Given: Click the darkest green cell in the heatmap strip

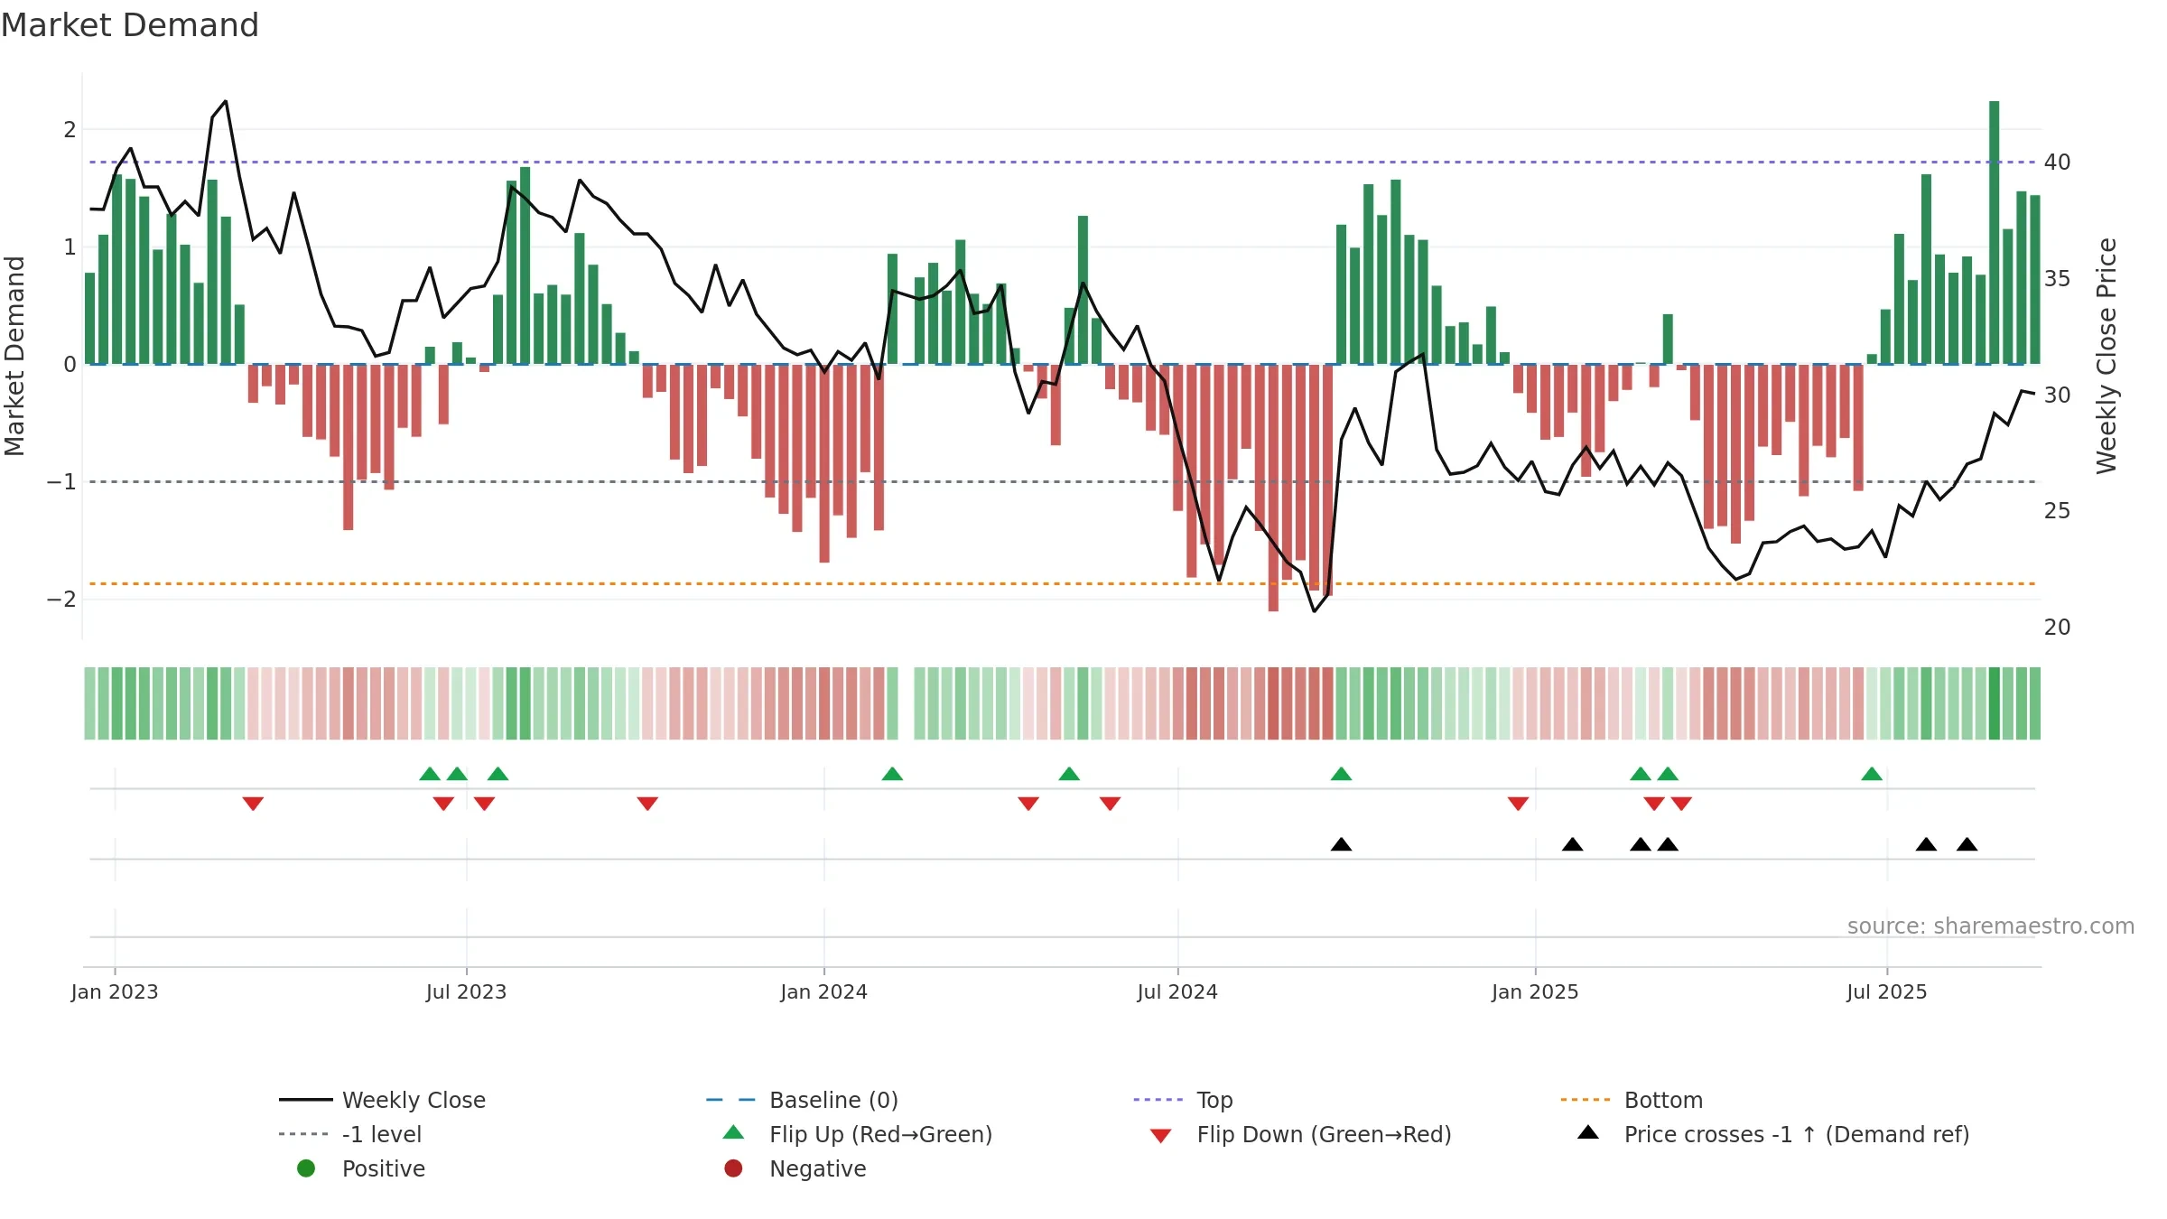Looking at the screenshot, I should [x=1995, y=703].
